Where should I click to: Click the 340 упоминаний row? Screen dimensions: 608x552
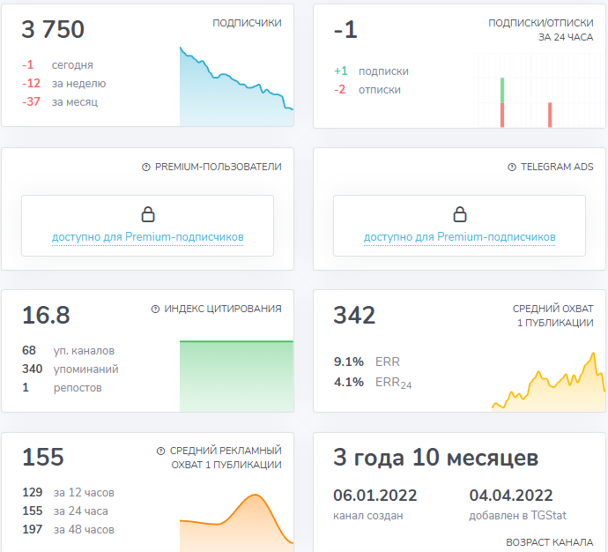tap(70, 369)
